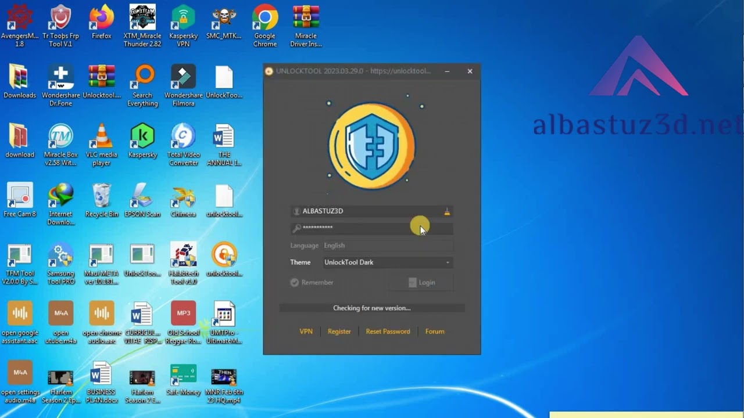Launch the Free Cam 8 shortcut

(x=20, y=201)
